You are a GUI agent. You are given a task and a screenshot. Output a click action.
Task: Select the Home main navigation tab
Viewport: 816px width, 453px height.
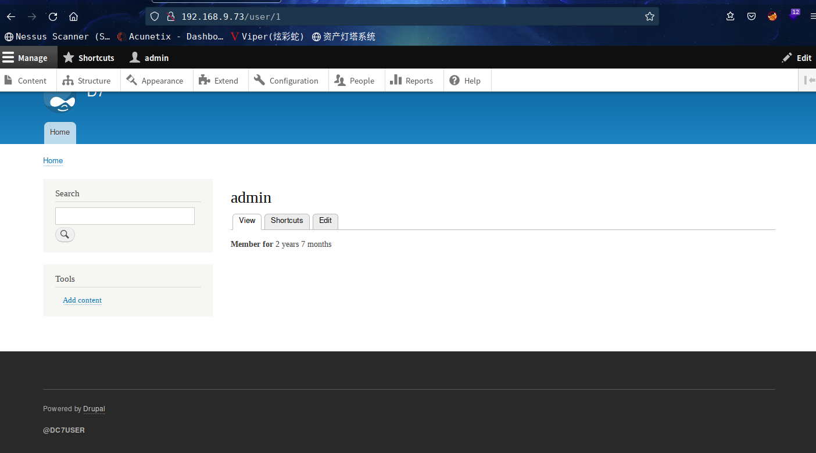(60, 132)
